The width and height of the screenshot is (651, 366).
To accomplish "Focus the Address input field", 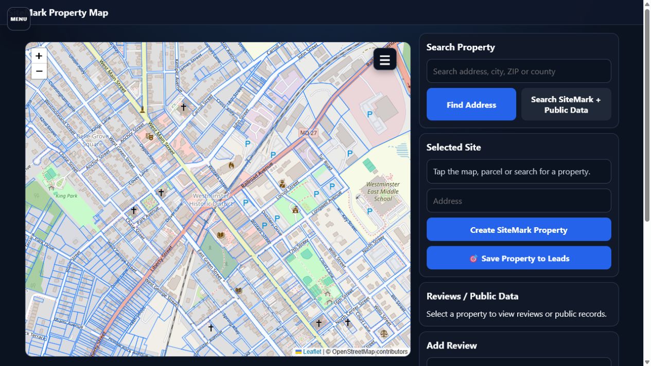I will 519,200.
